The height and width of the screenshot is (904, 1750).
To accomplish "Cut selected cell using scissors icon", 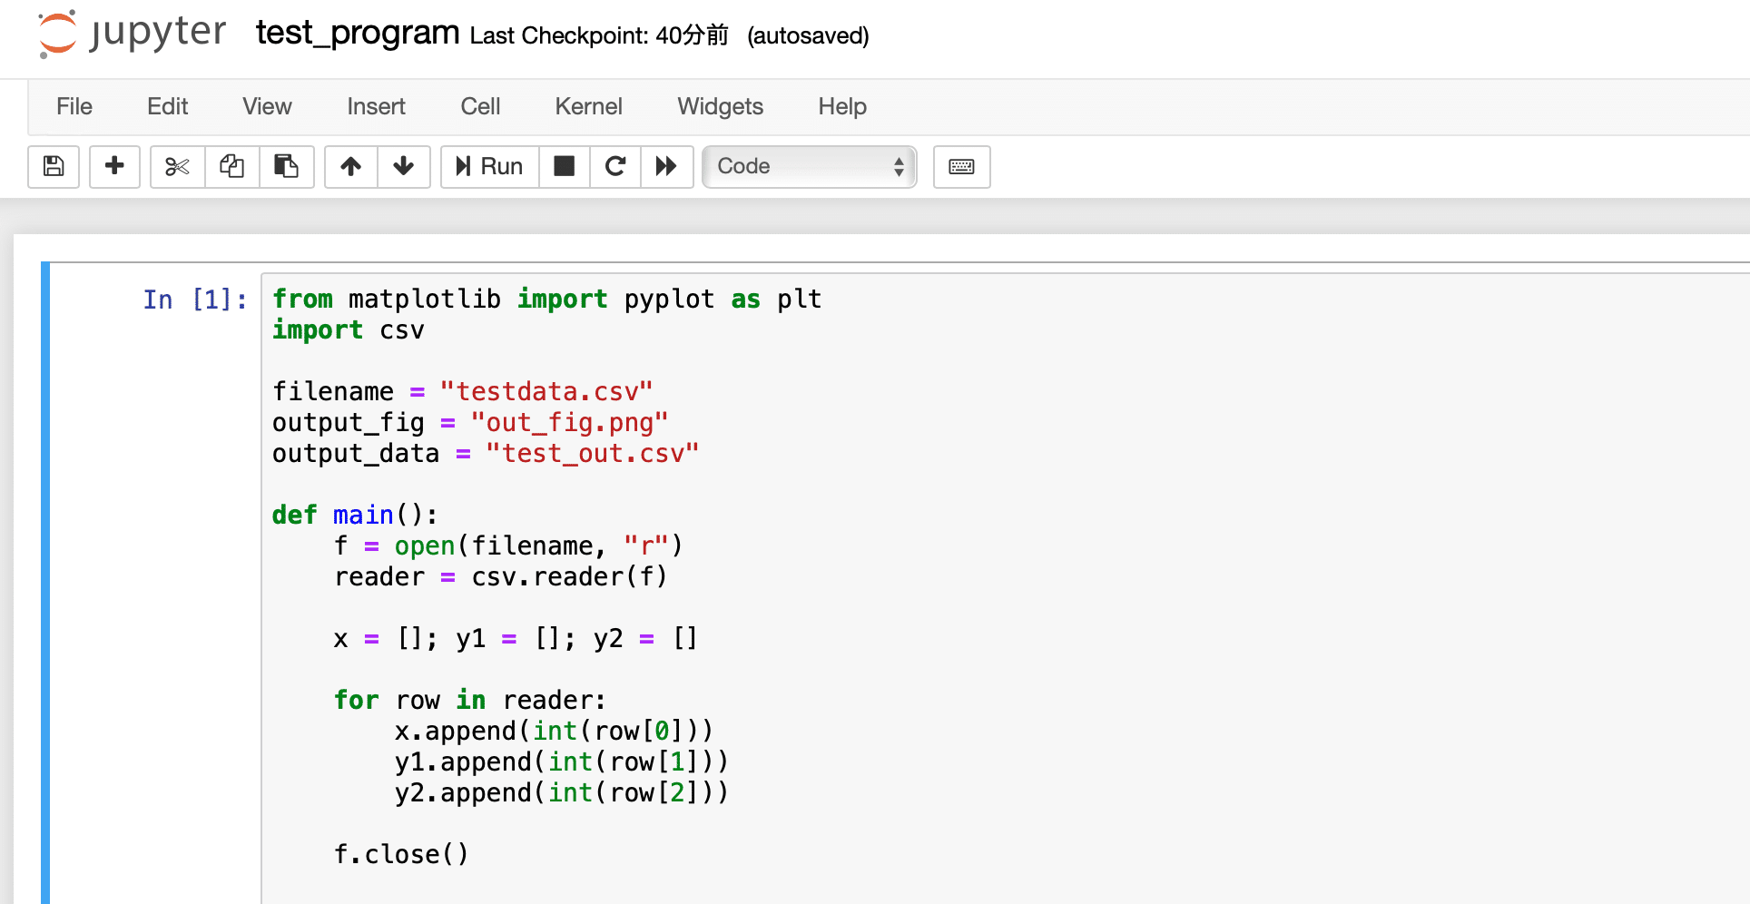I will (177, 166).
